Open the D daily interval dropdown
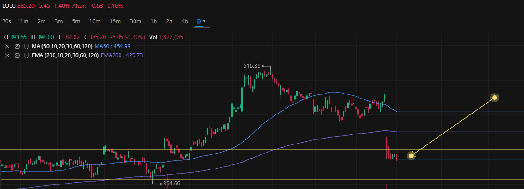The width and height of the screenshot is (524, 189). 201,21
